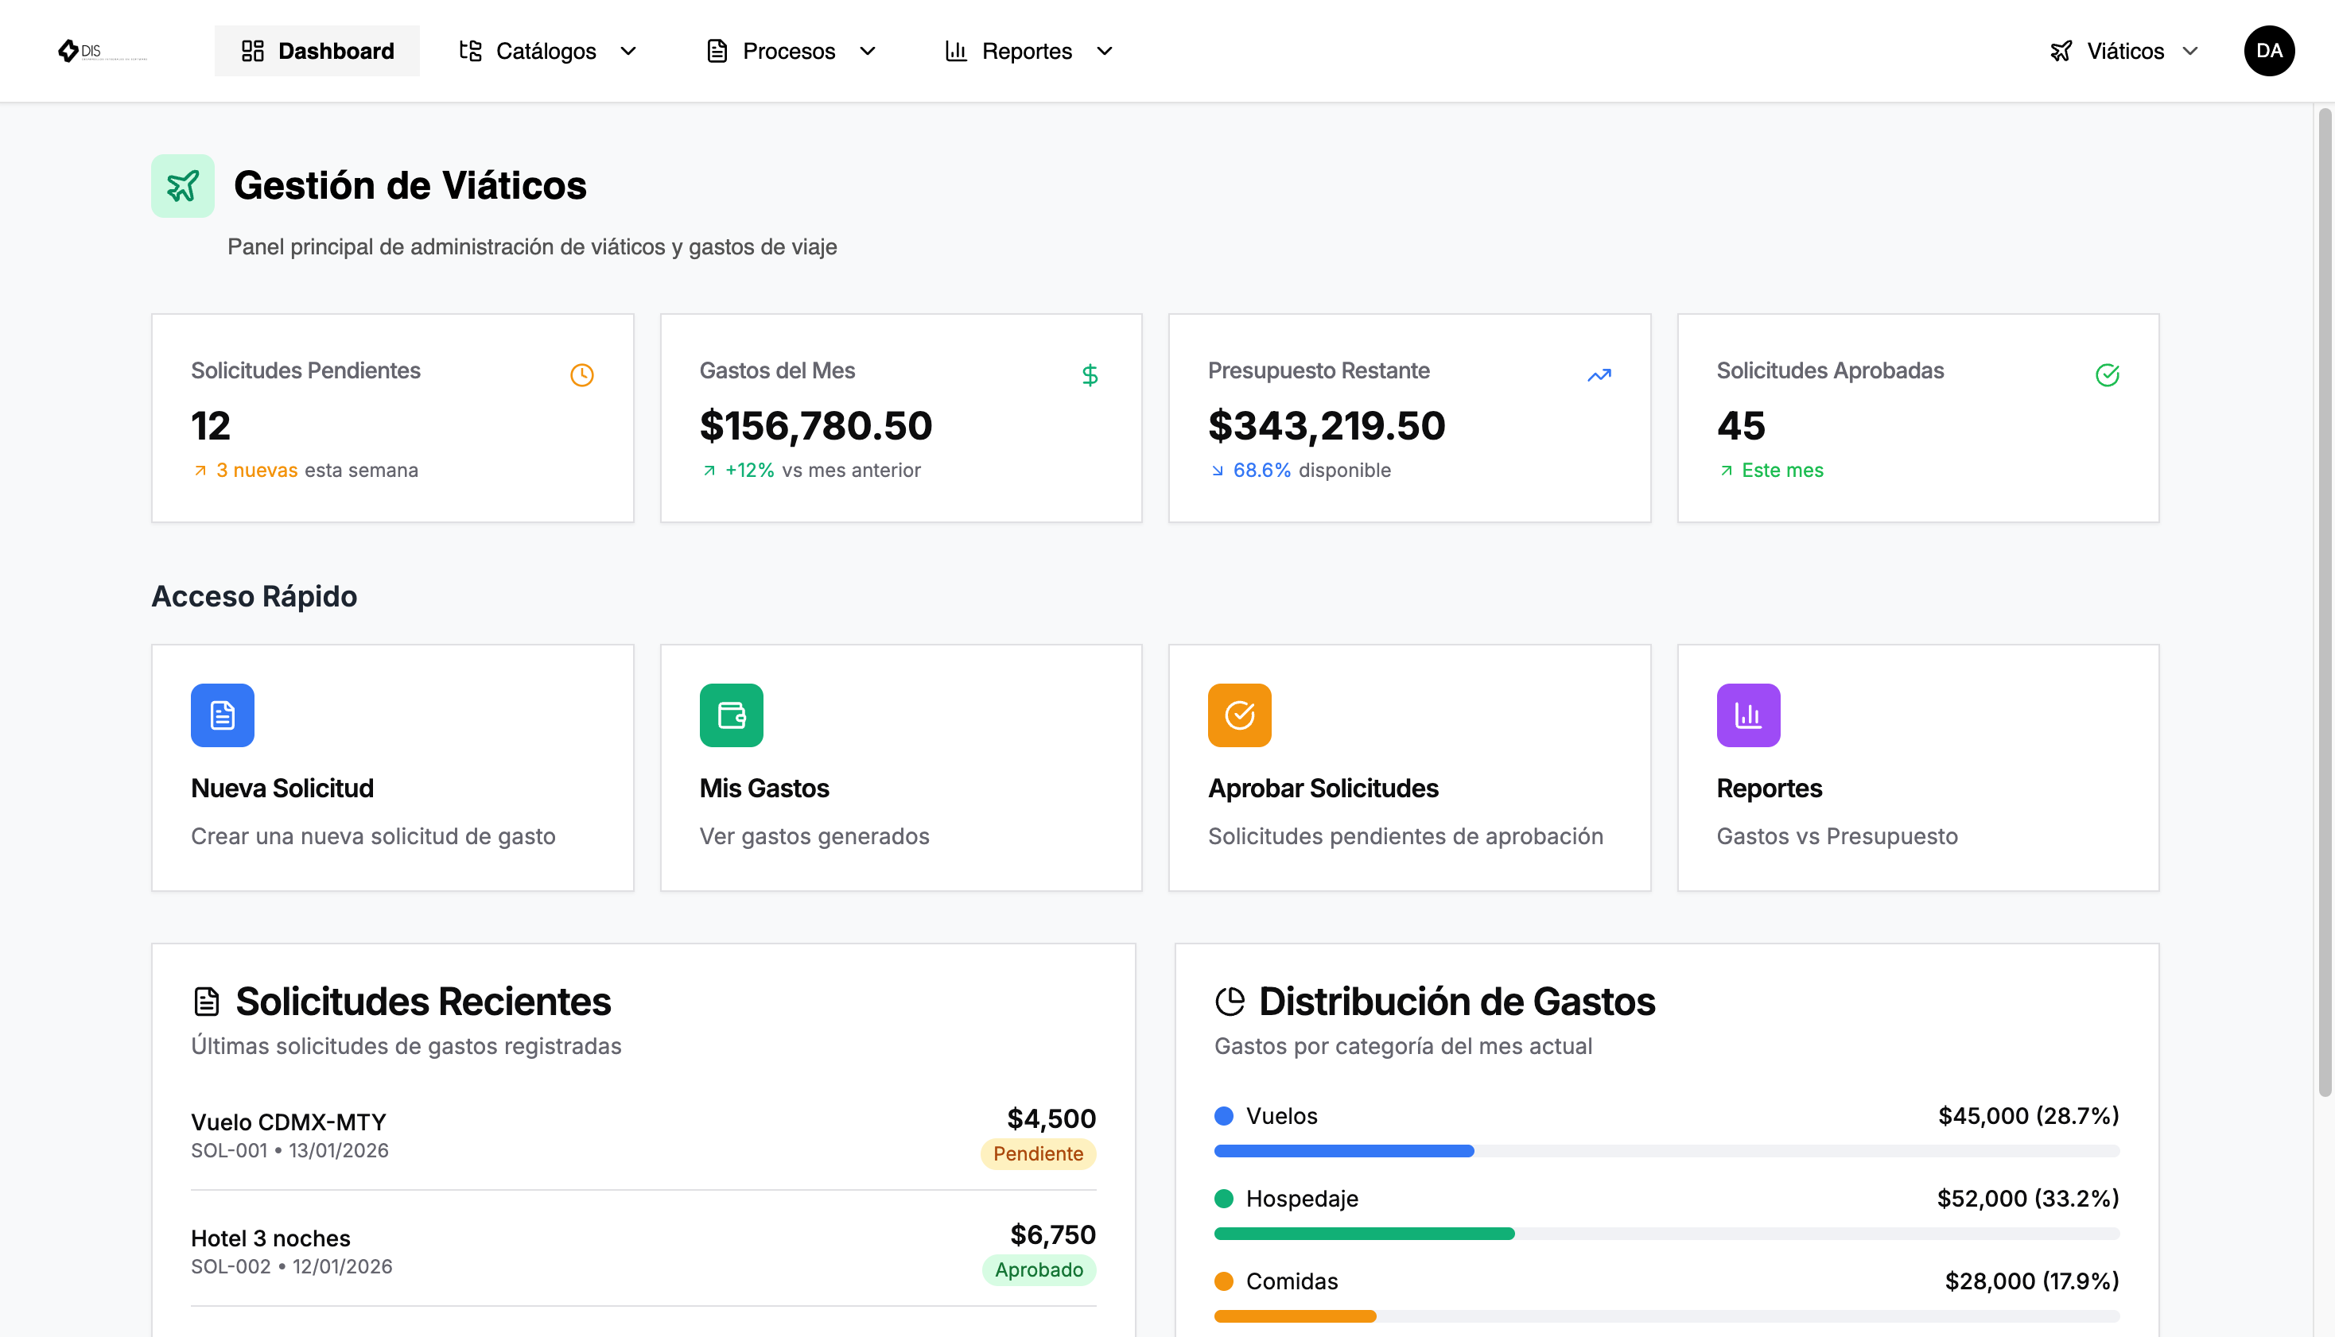Click the SOL-002 • 12/01/2026 text
The height and width of the screenshot is (1337, 2335).
point(291,1266)
